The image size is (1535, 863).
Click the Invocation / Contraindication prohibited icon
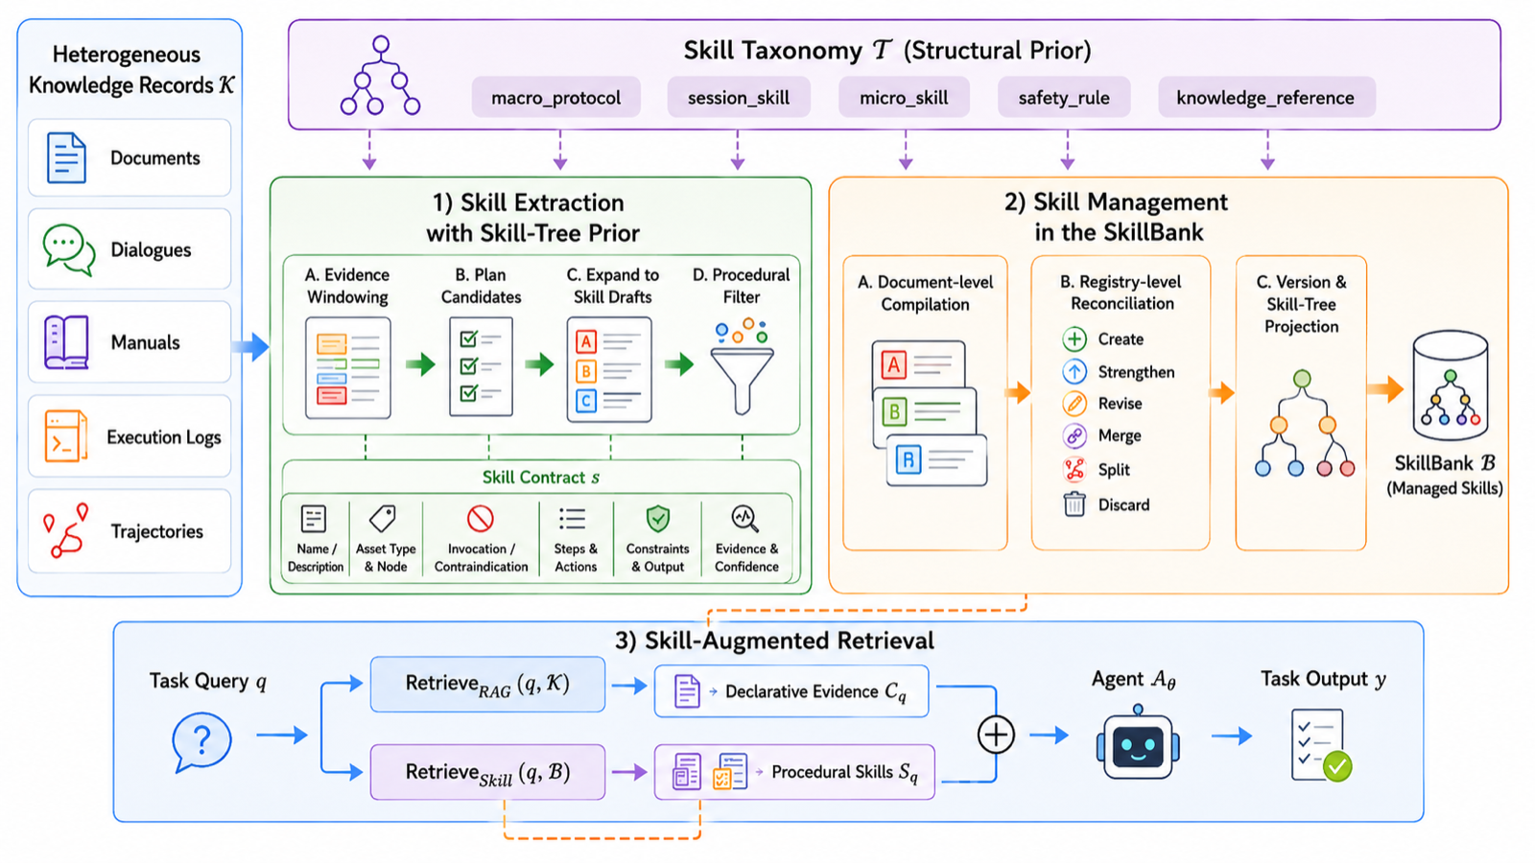pyautogui.click(x=481, y=519)
